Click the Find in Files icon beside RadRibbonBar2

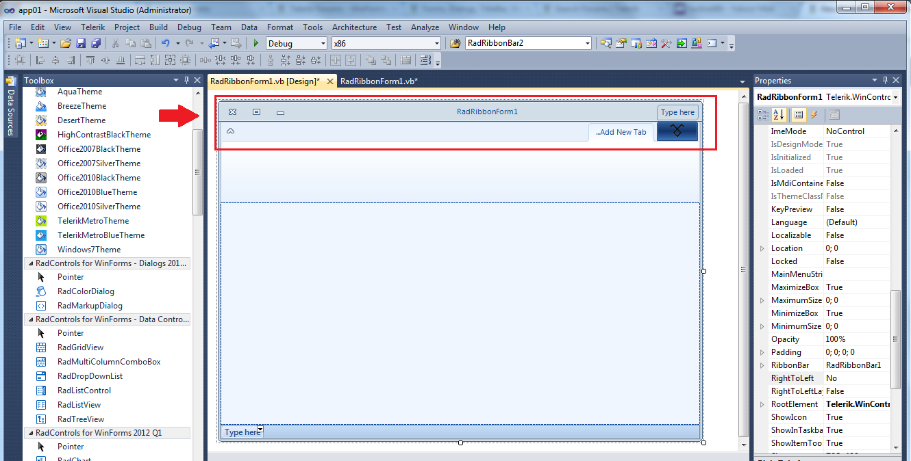455,43
